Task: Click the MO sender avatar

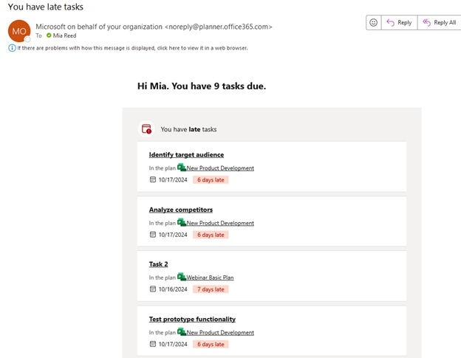Action: tap(18, 31)
